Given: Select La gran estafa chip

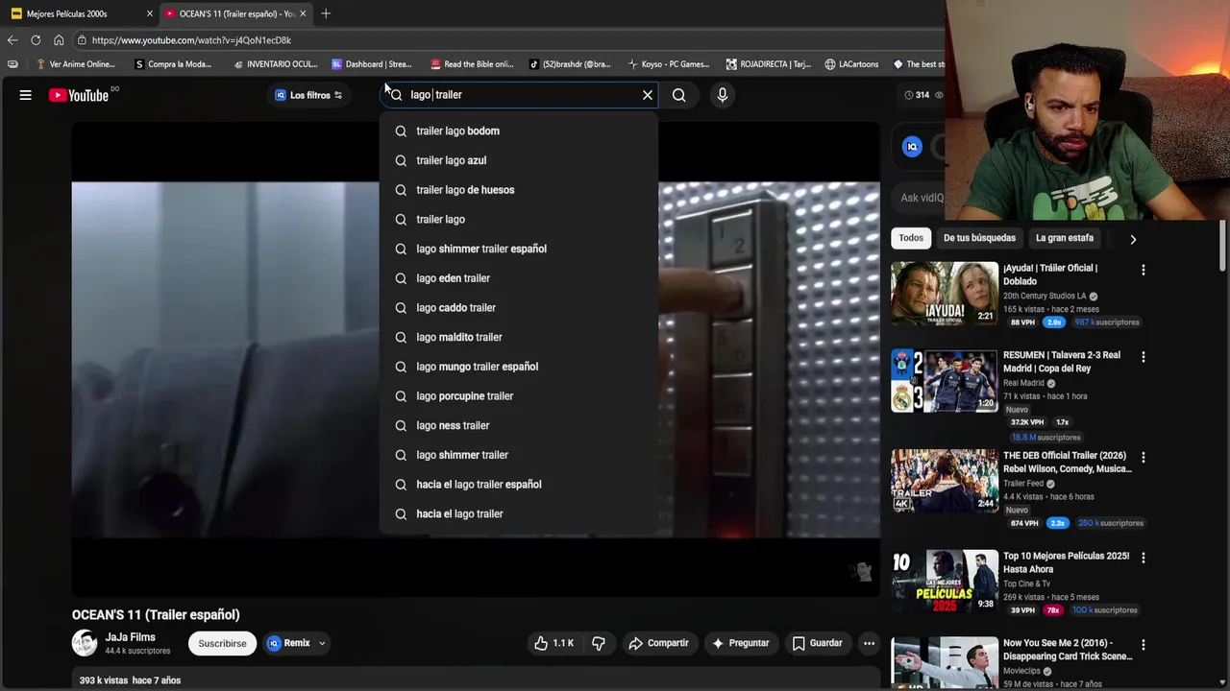Looking at the screenshot, I should [x=1065, y=238].
